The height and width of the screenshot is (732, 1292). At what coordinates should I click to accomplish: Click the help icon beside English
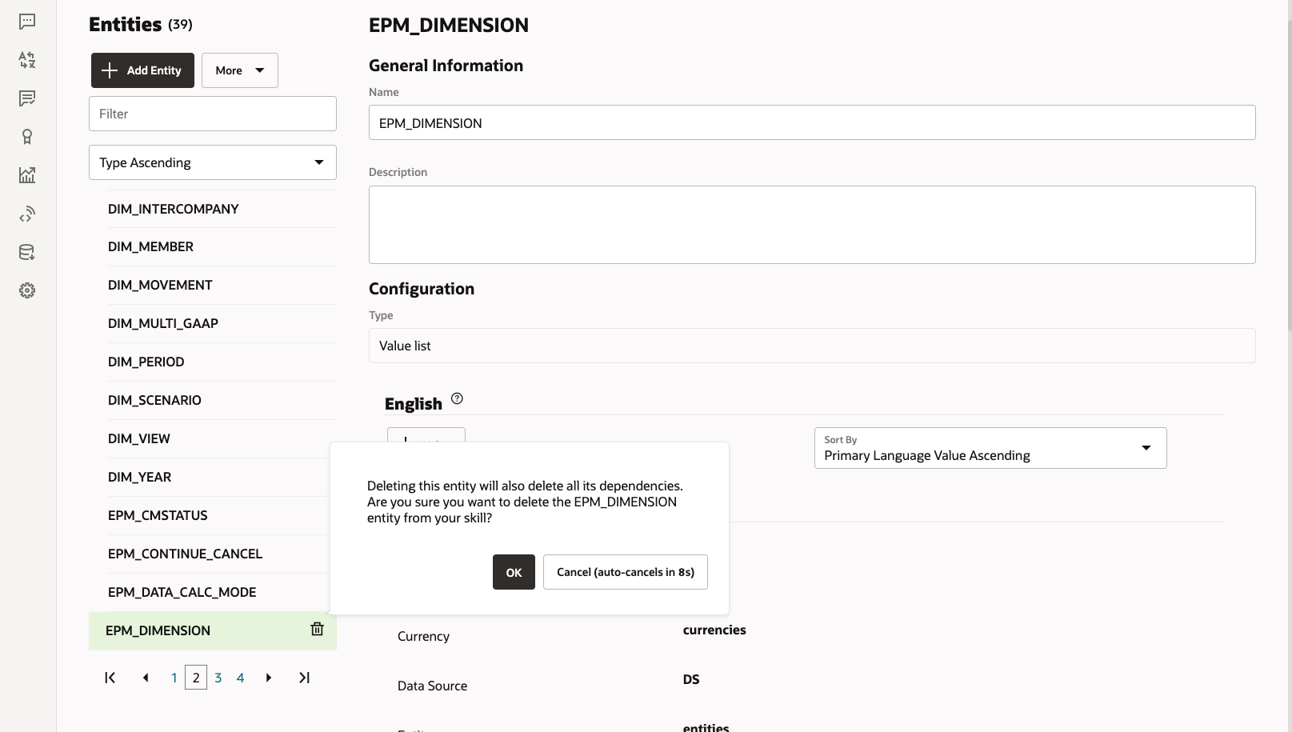(457, 398)
